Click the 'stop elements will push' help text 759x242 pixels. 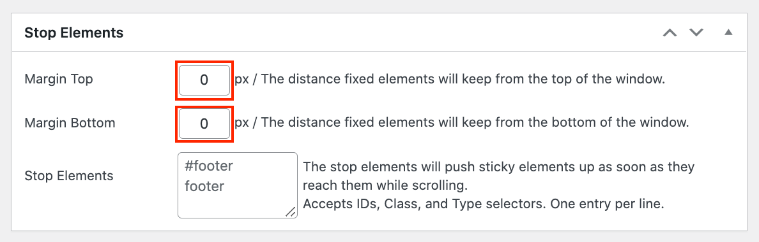(499, 167)
